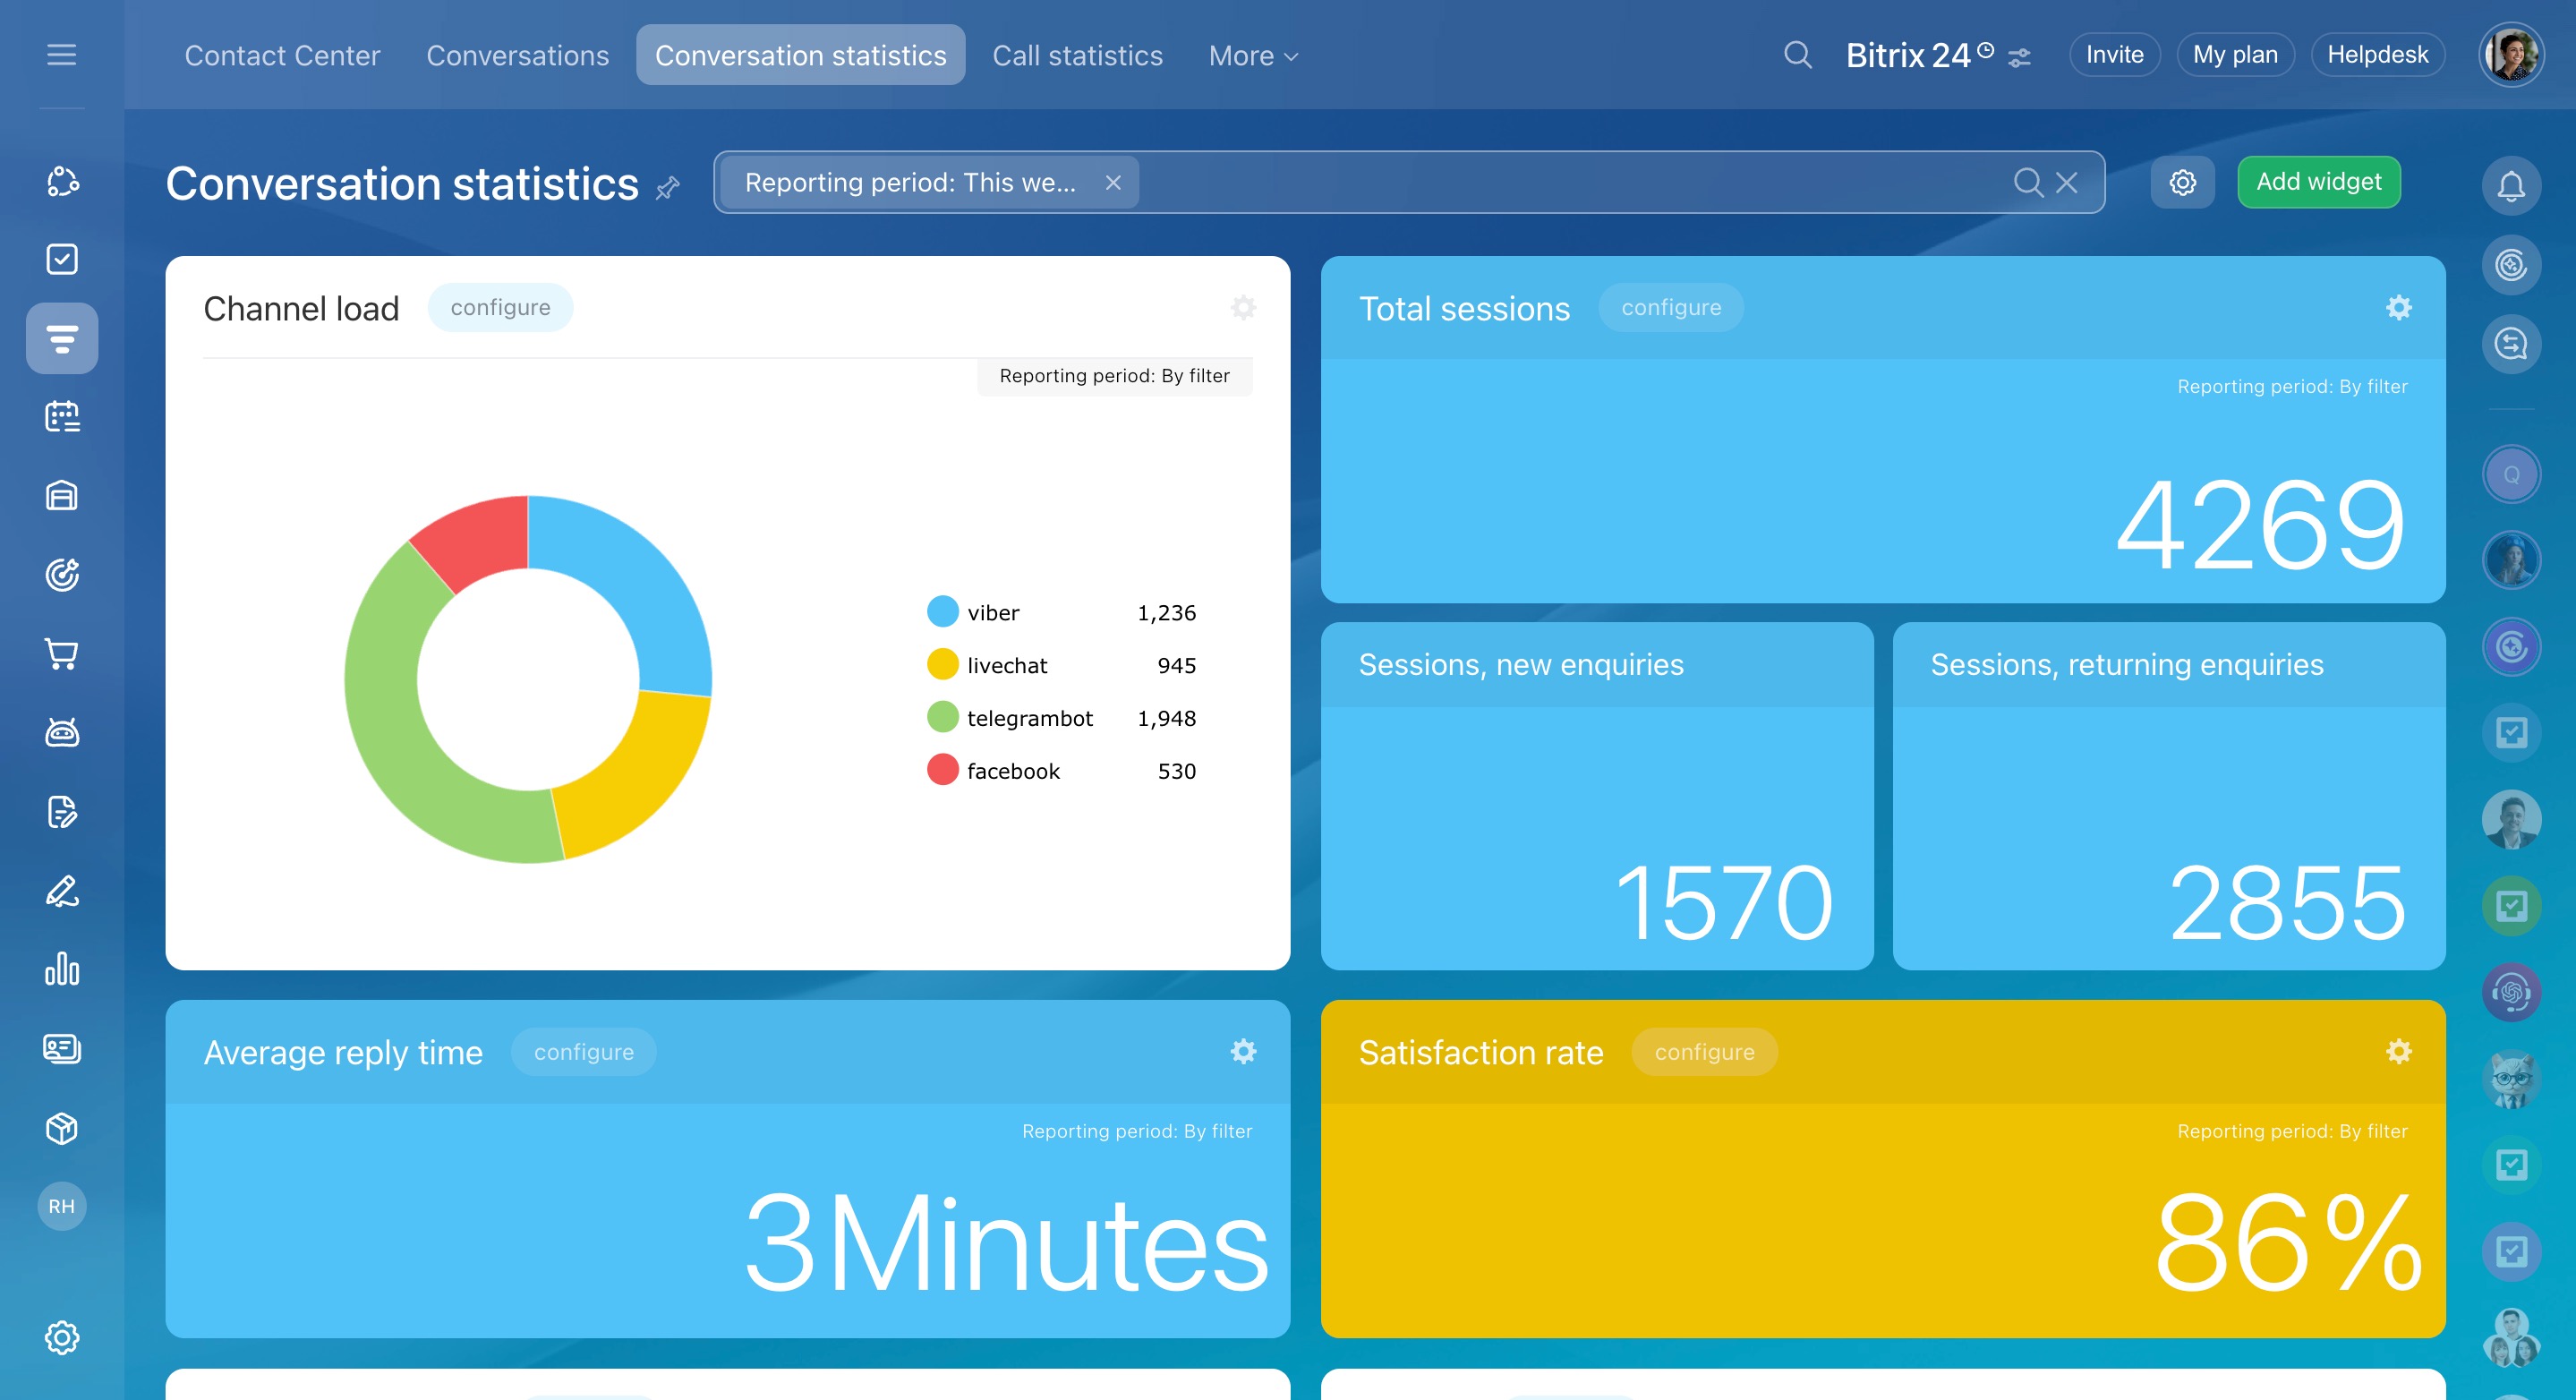Click configure next to Satisfaction rate
The height and width of the screenshot is (1400, 2576).
tap(1704, 1052)
